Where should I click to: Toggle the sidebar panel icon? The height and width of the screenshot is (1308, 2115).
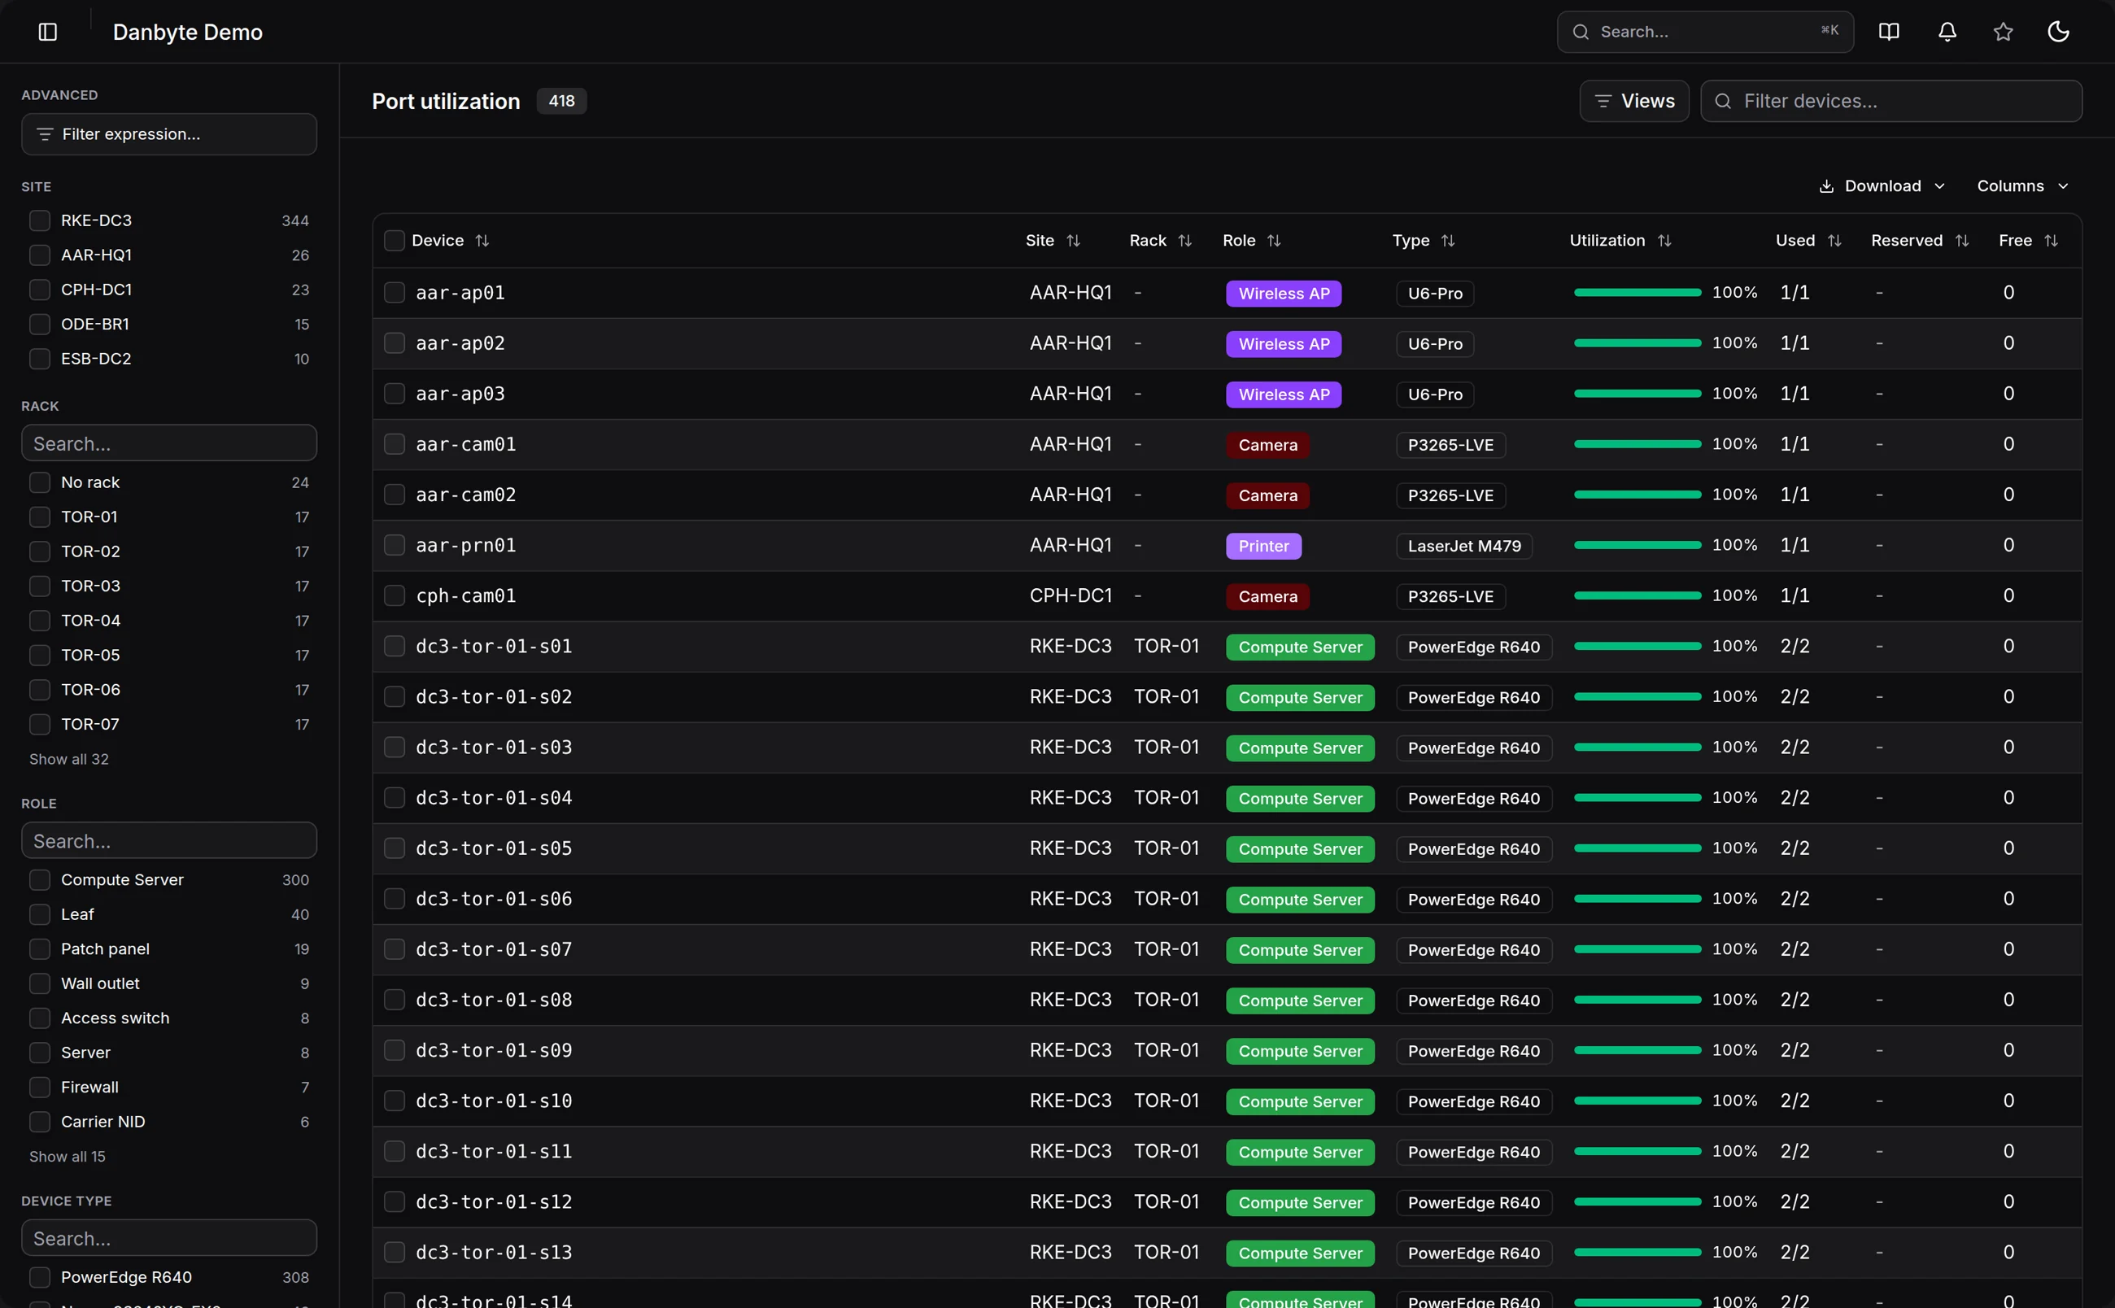point(47,32)
